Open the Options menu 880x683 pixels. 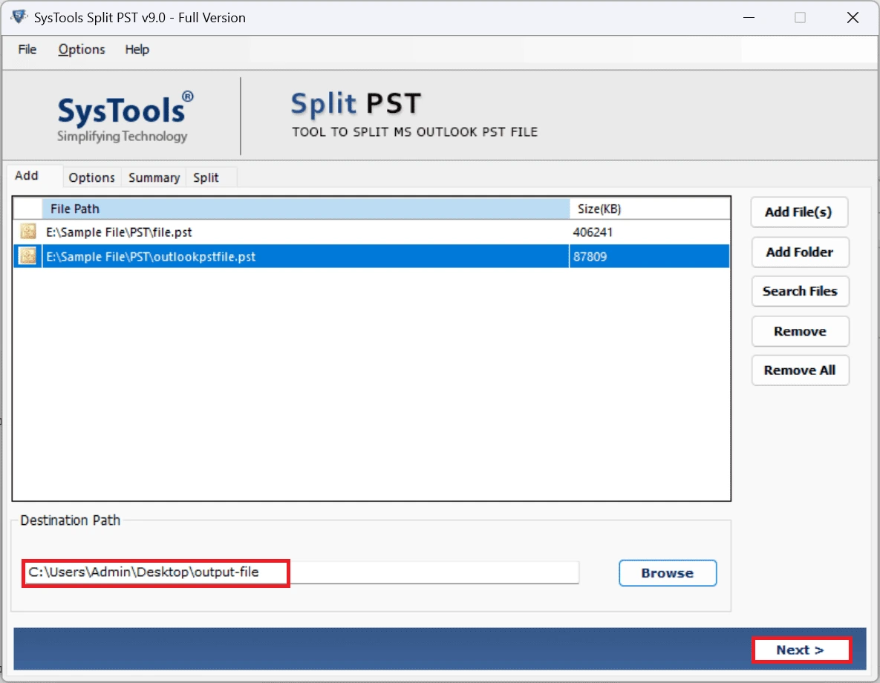coord(81,49)
